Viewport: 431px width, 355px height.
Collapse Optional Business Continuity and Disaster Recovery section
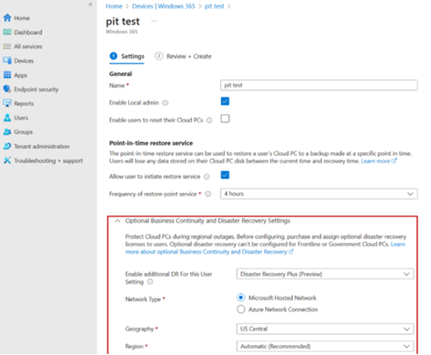[117, 221]
